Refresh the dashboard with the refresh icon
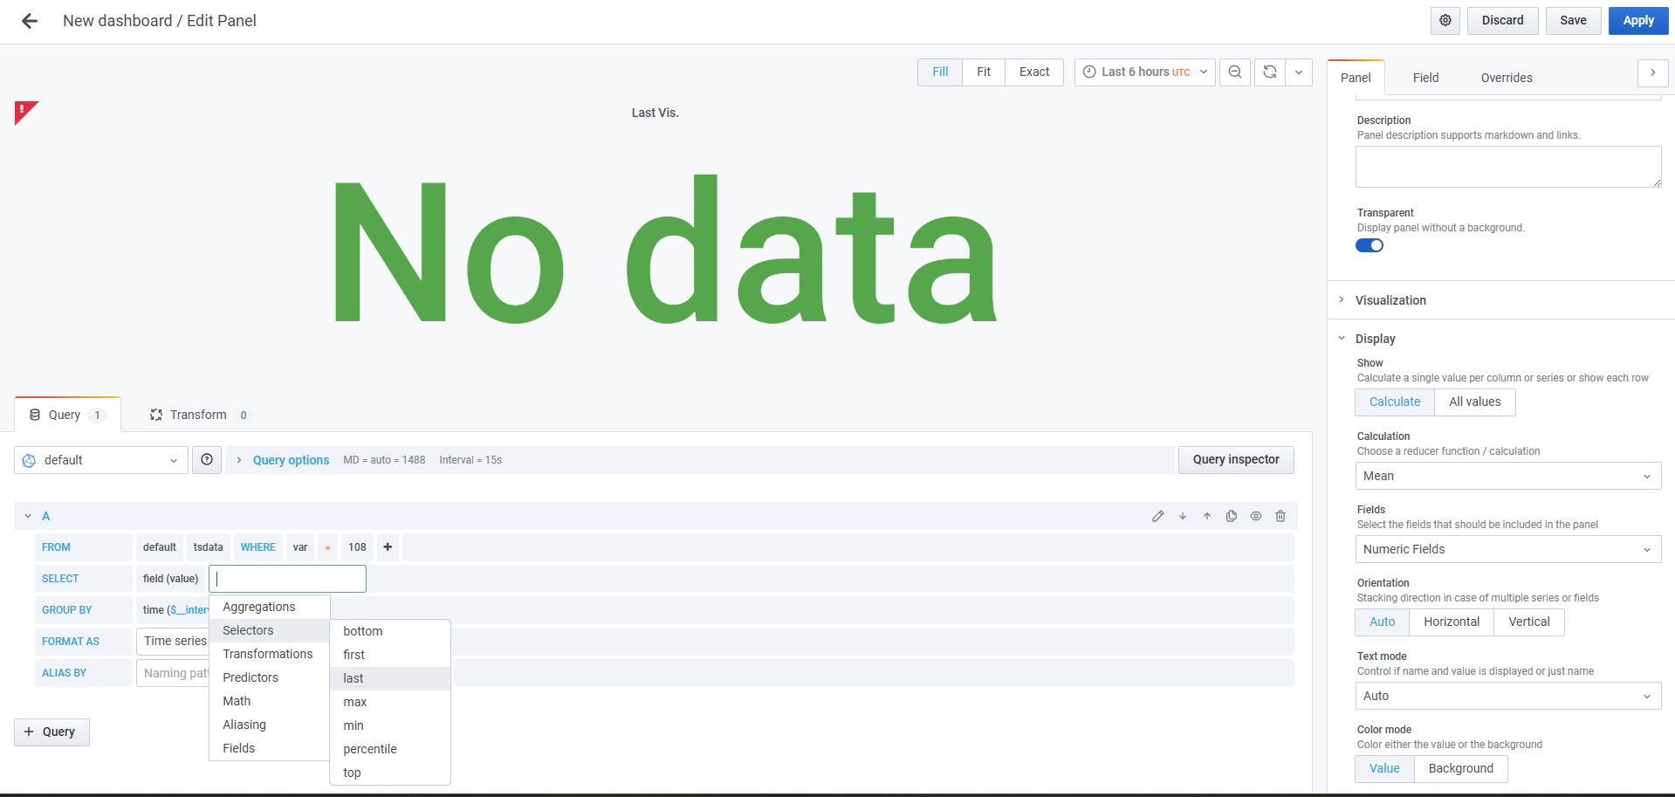 point(1270,72)
